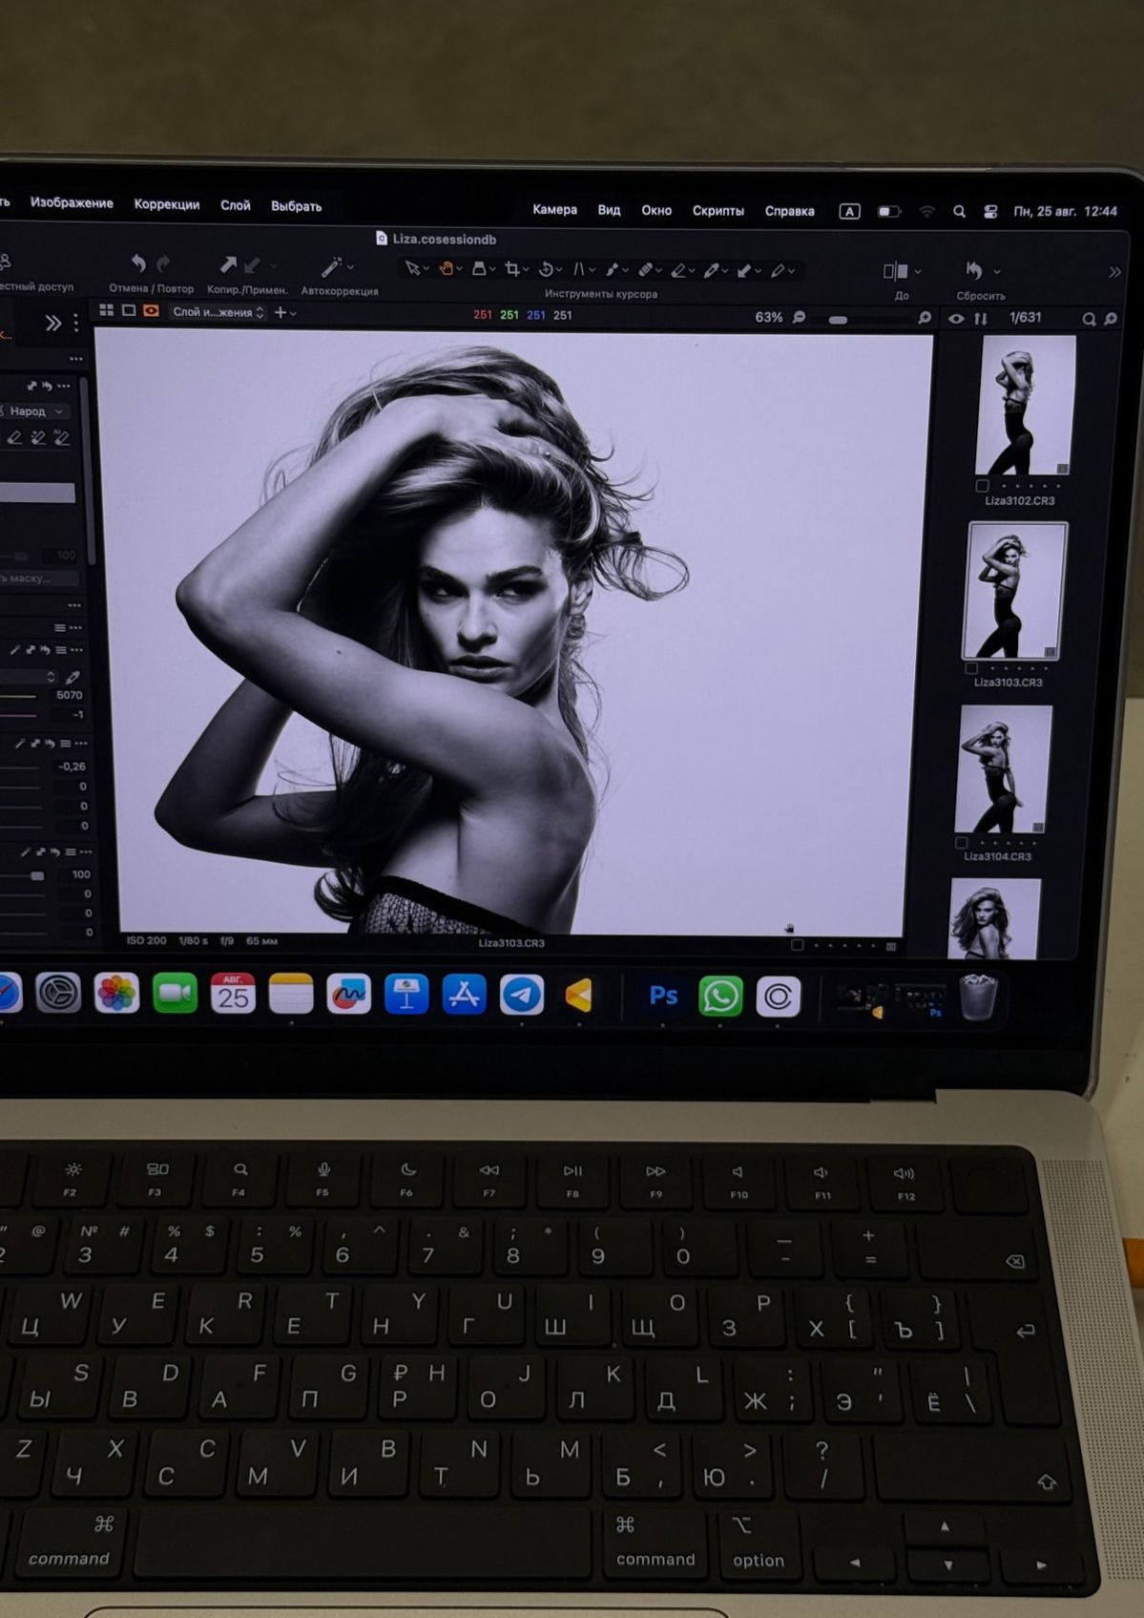Activate the Pan hand cursor tool
This screenshot has width=1144, height=1618.
coord(446,268)
